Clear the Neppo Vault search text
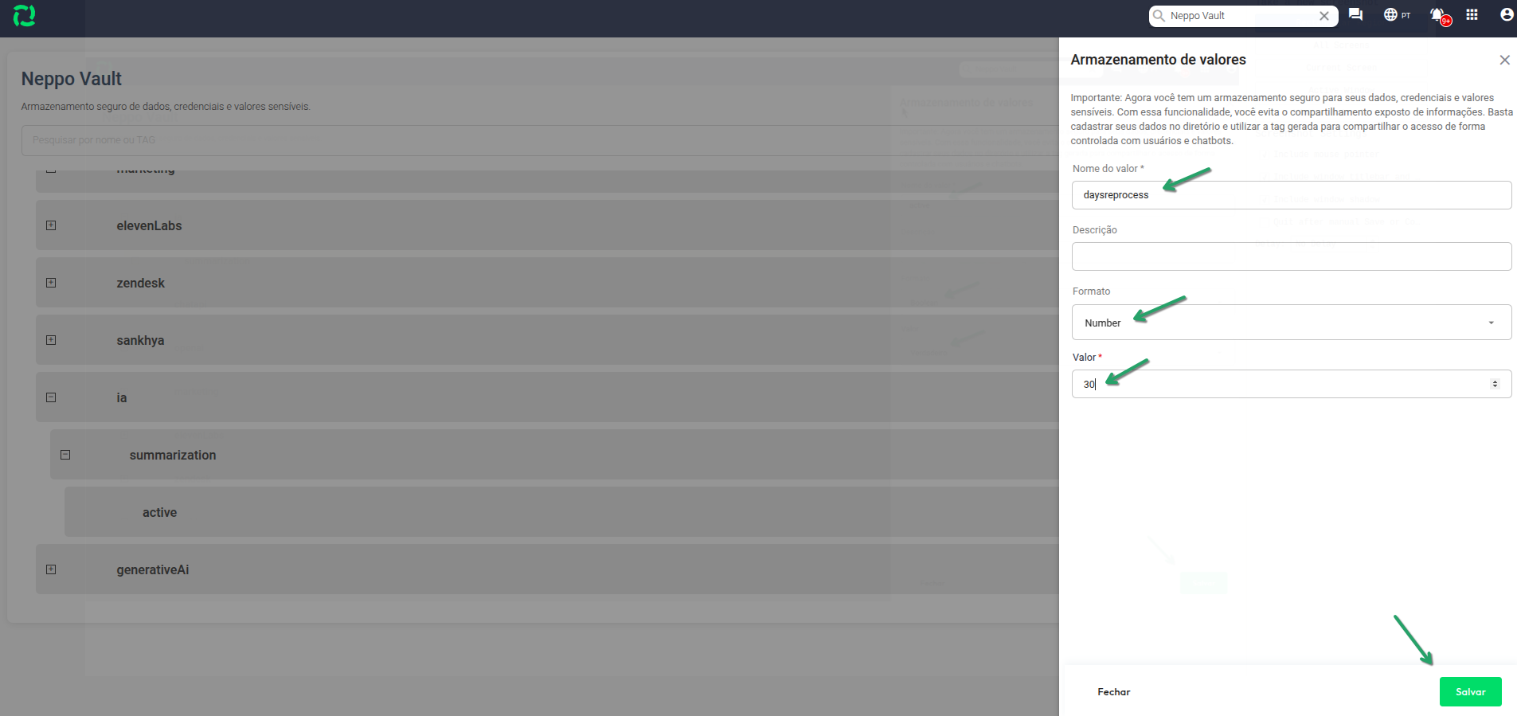Image resolution: width=1517 pixels, height=716 pixels. pyautogui.click(x=1324, y=16)
